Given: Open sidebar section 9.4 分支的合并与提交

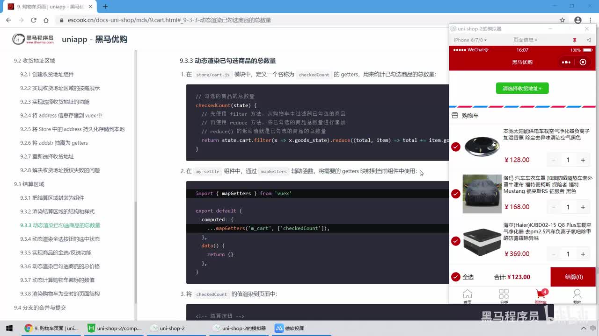Looking at the screenshot, I should (40, 308).
